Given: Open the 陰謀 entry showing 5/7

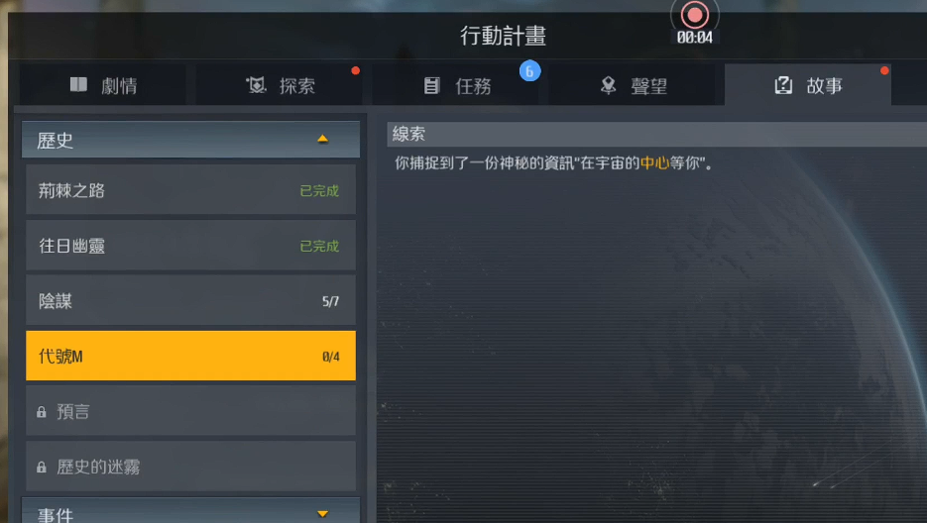Looking at the screenshot, I should pyautogui.click(x=190, y=300).
